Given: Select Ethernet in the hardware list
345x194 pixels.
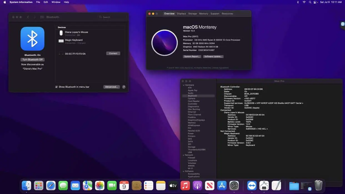Looking at the screenshot, I should point(192,112).
